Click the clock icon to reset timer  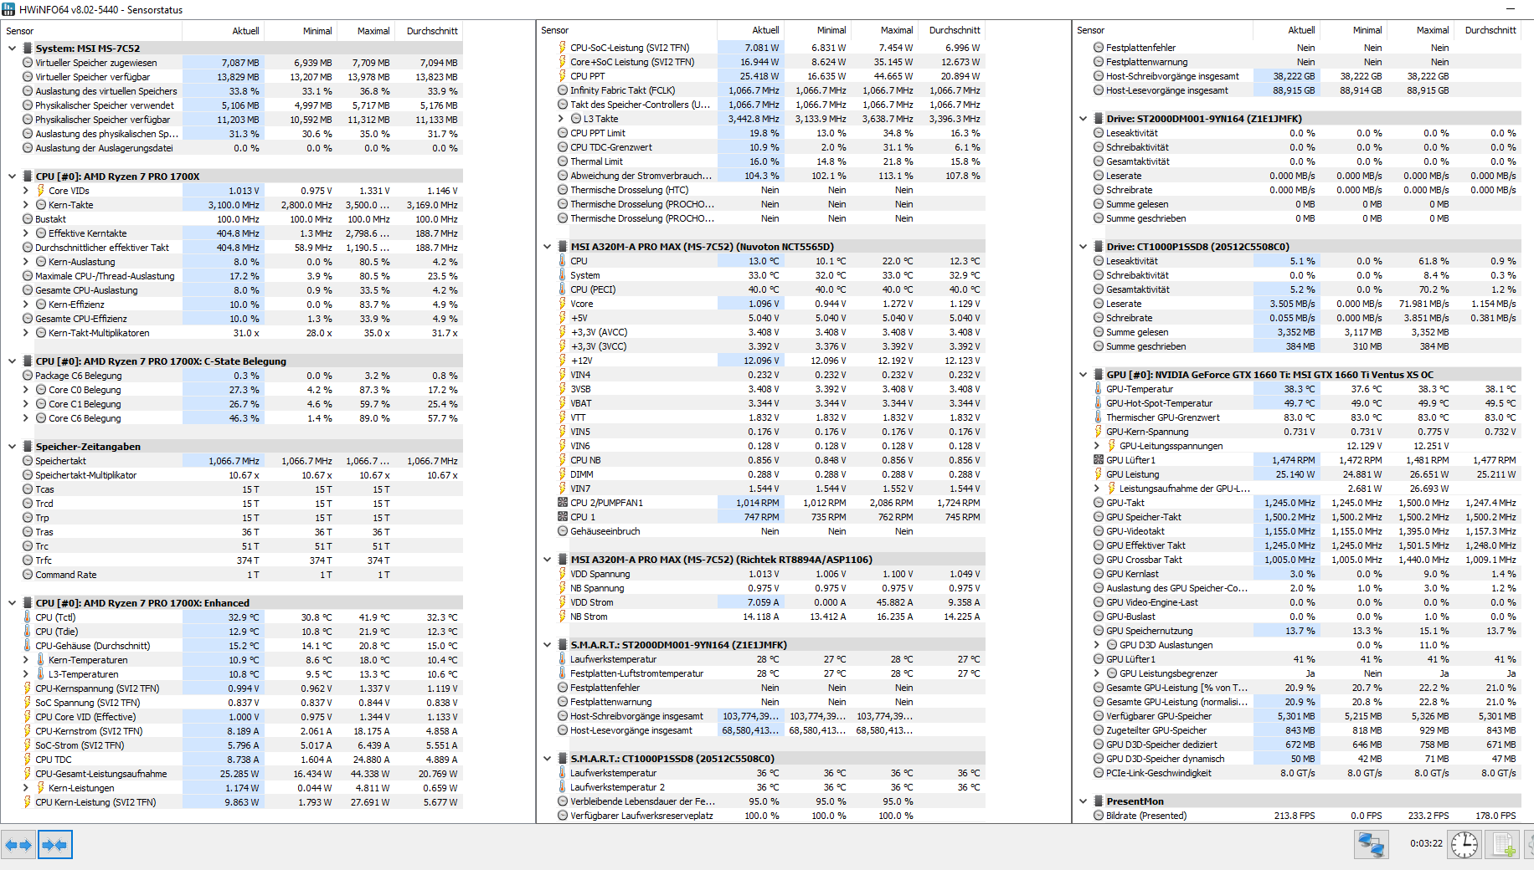click(x=1465, y=845)
